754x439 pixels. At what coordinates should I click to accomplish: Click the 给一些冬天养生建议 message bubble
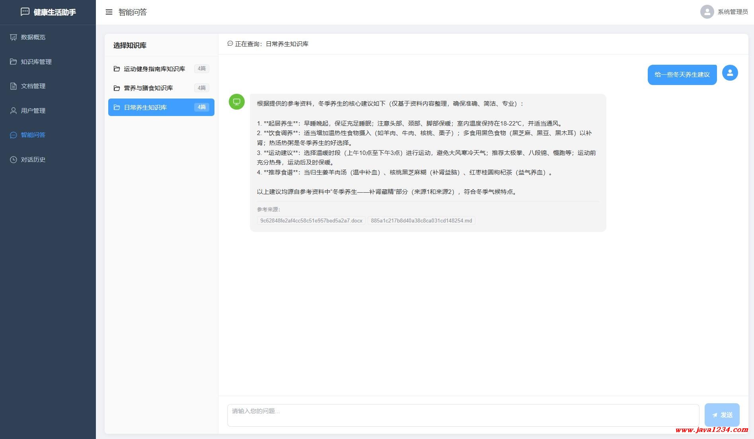pos(682,75)
